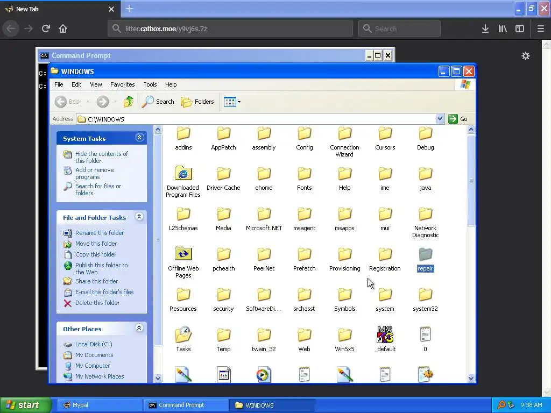Click Rename this folder
Screen dimensions: 551x413
100,233
